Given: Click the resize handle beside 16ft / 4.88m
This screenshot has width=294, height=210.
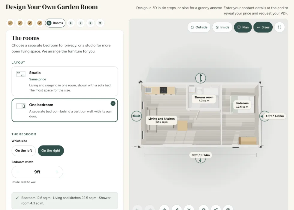Looking at the screenshot, I should click(x=262, y=116).
